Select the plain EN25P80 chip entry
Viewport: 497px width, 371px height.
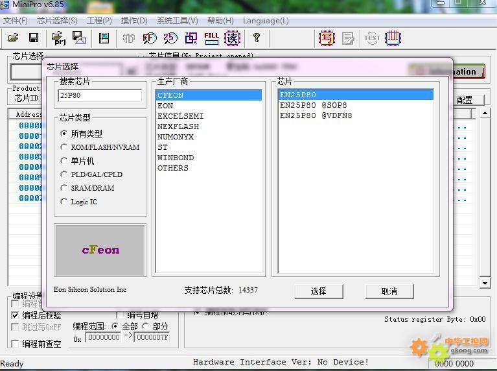(x=356, y=95)
